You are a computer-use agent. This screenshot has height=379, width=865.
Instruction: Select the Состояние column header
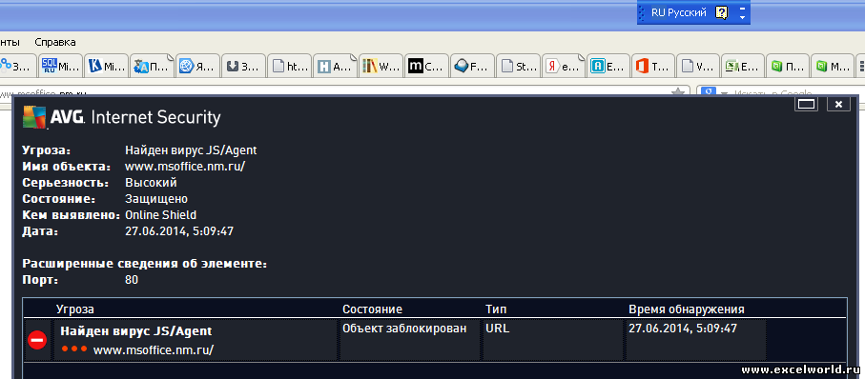(372, 309)
